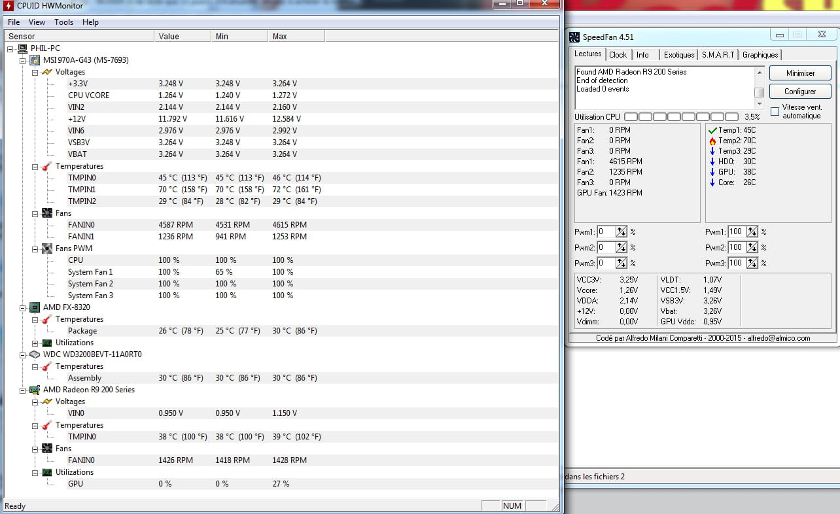Collapse the MSI motherboard Voltages node
The height and width of the screenshot is (514, 840).
(x=35, y=72)
